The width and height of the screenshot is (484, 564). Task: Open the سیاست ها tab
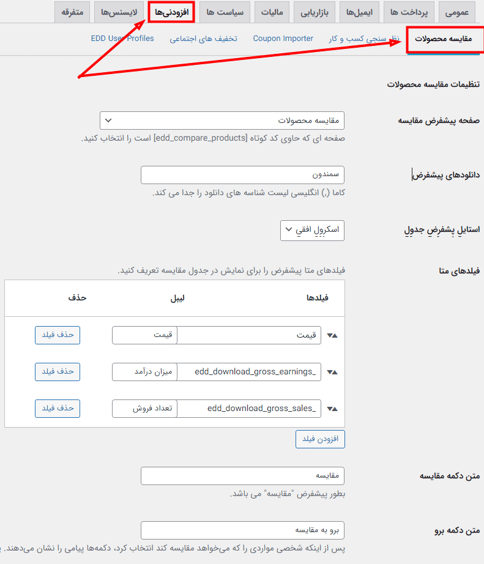pos(225,12)
